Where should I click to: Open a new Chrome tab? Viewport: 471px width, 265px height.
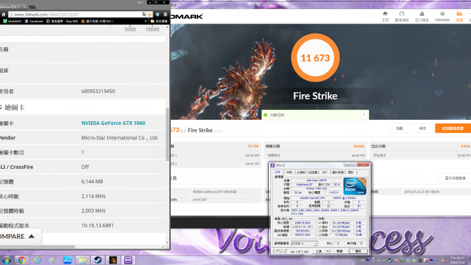pos(33,7)
